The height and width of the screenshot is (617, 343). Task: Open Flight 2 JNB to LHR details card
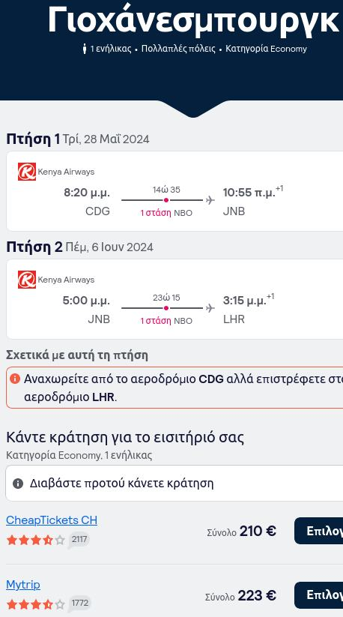(174, 299)
